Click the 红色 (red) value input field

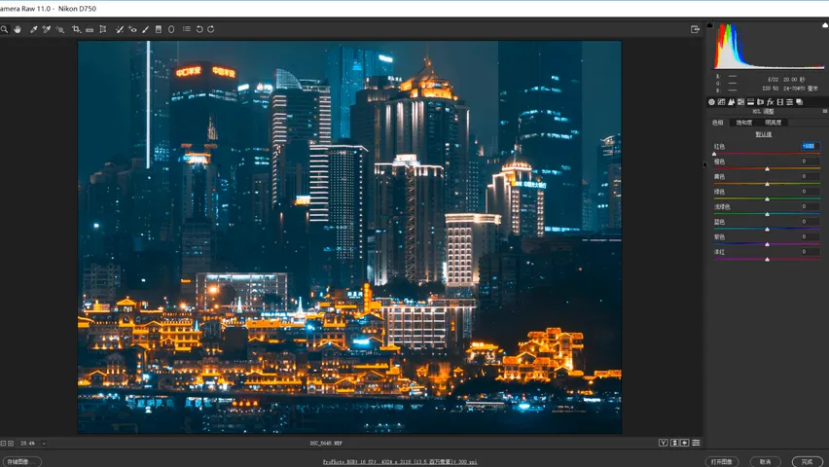(810, 146)
